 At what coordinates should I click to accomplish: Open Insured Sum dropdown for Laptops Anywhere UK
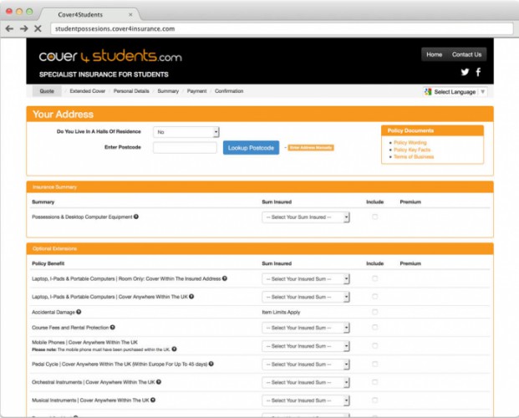click(306, 297)
